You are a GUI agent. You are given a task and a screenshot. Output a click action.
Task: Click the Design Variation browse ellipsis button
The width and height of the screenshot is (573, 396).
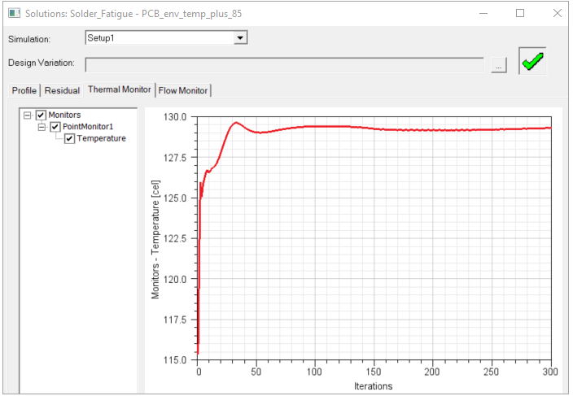coord(498,65)
